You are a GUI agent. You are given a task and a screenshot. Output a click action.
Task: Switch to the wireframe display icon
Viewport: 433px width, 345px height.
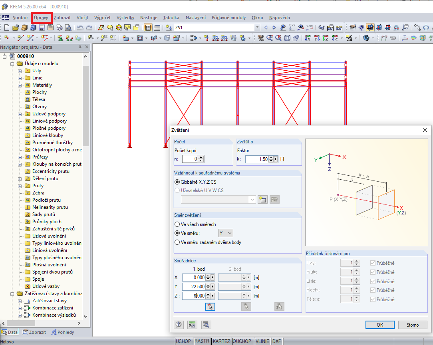pyautogui.click(x=287, y=38)
